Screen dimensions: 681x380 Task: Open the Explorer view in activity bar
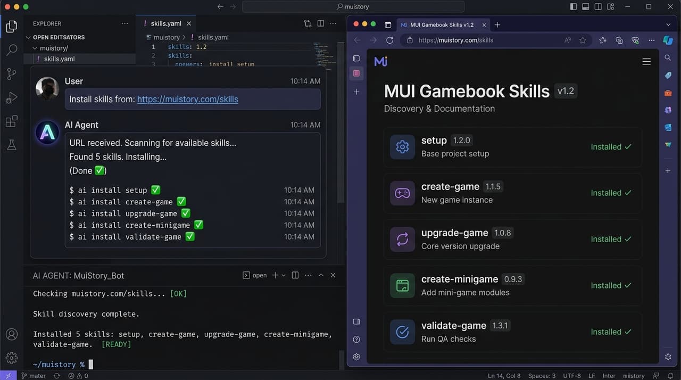[12, 27]
